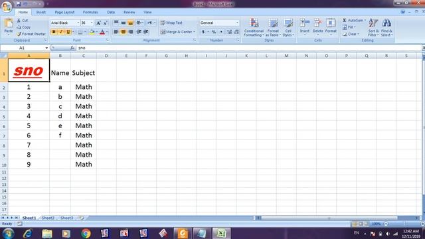Click the Insert Function fx button
The image size is (425, 239).
pyautogui.click(x=72, y=48)
